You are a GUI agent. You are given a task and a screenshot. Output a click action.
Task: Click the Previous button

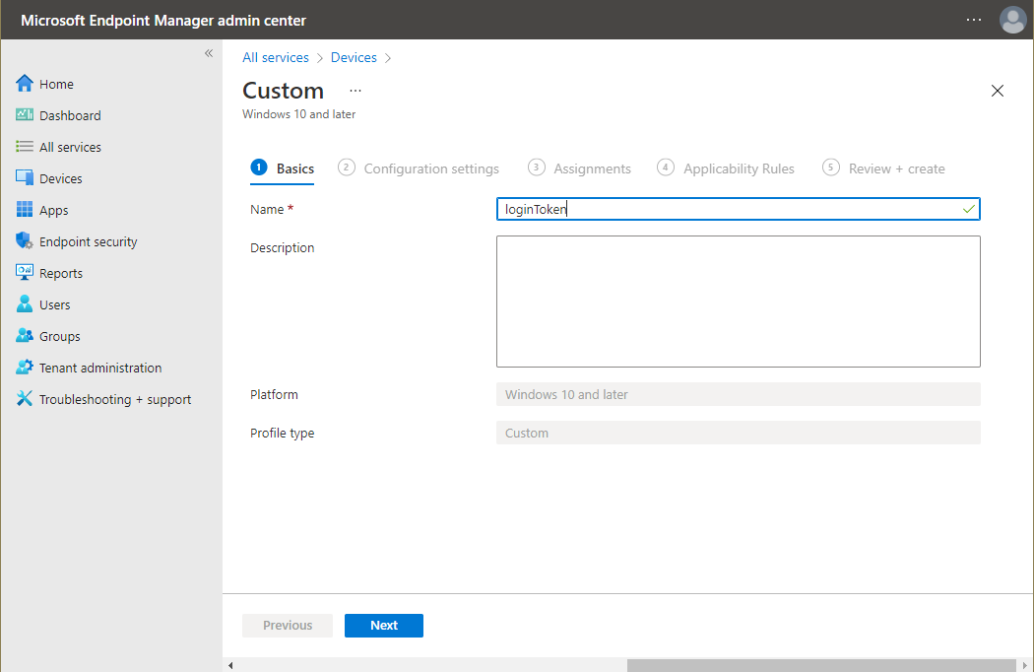(288, 625)
